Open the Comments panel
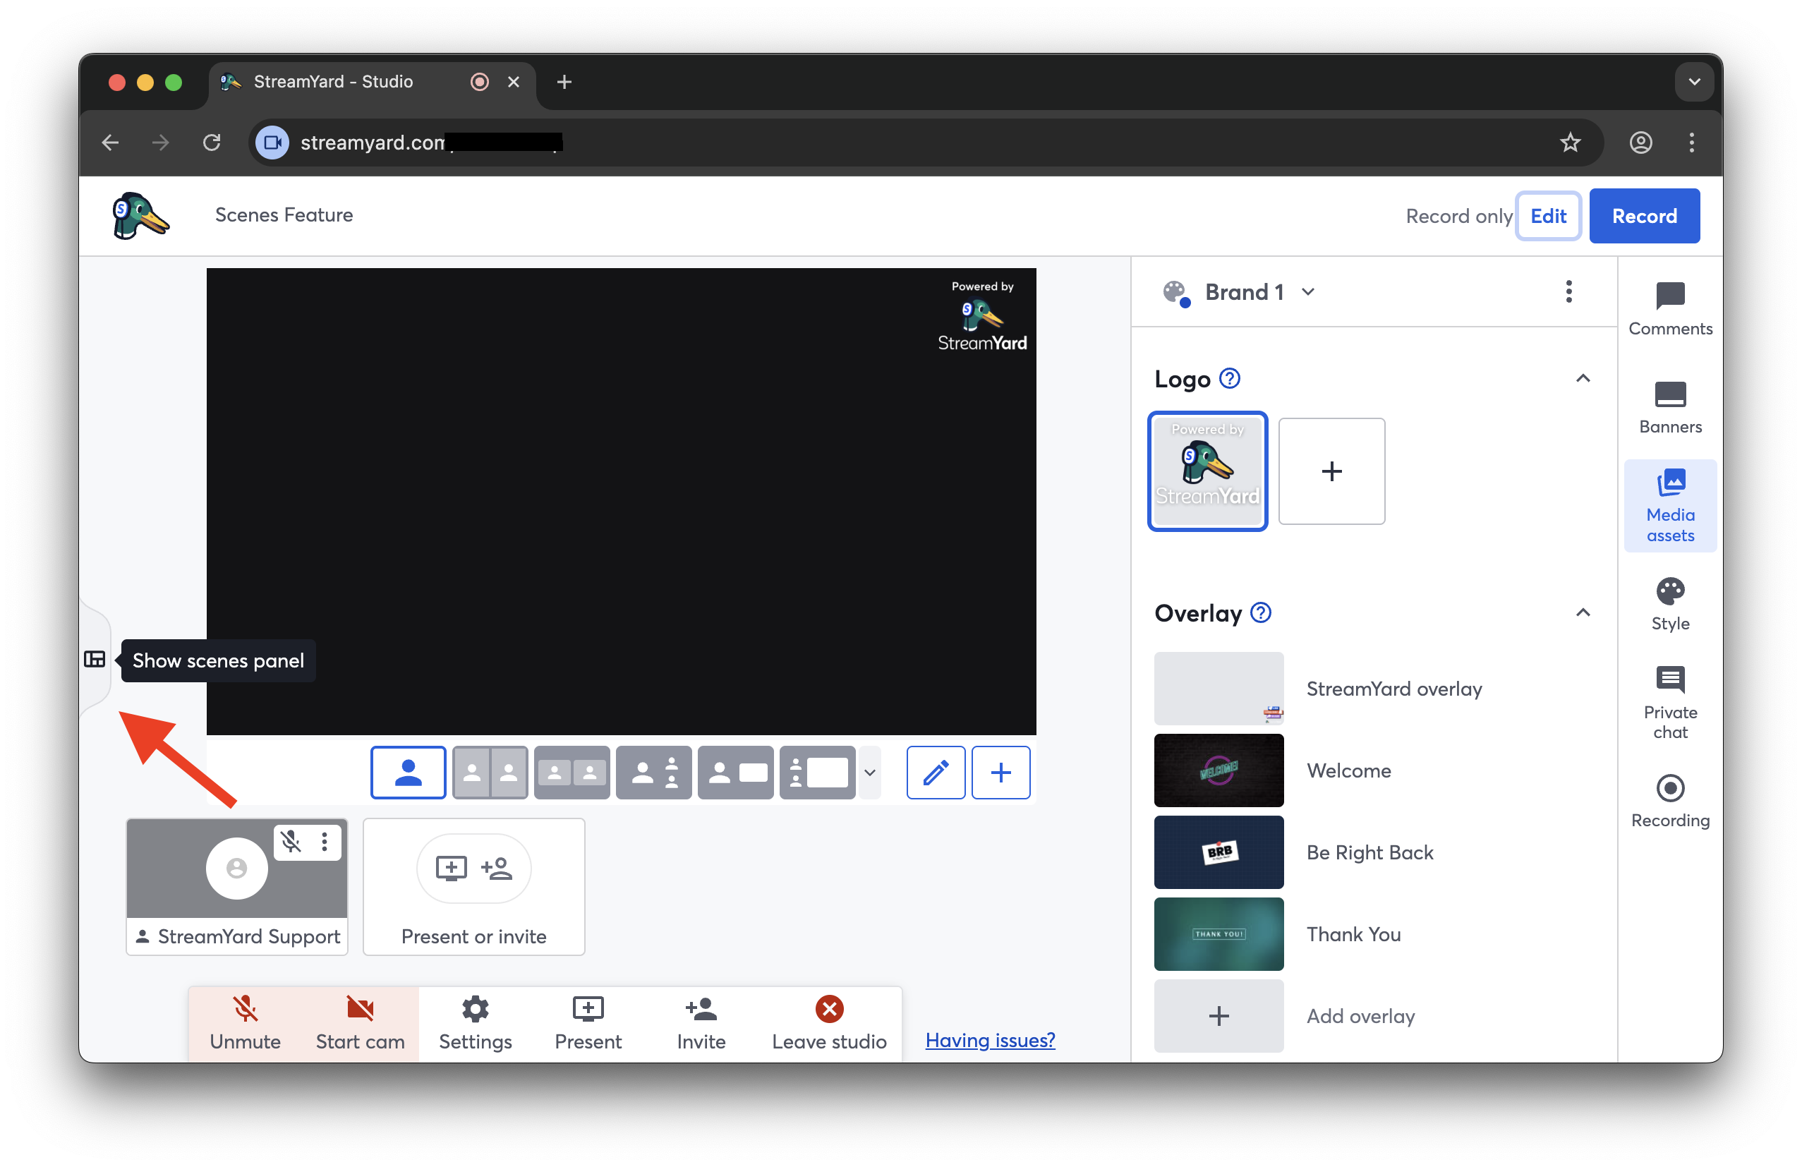 pyautogui.click(x=1669, y=309)
